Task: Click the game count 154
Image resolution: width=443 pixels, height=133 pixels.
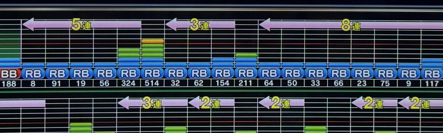Action: pos(223,84)
